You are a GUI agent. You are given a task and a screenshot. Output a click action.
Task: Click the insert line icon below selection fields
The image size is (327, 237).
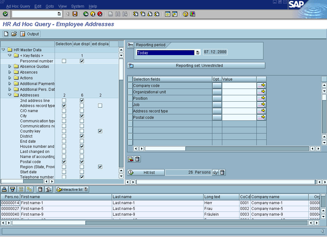coord(131,159)
